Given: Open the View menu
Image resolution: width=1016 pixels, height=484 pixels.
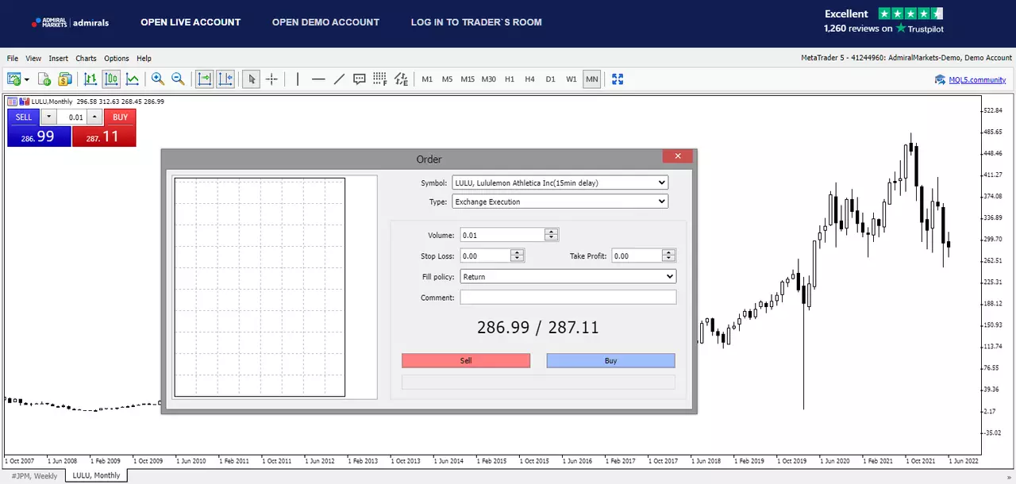Looking at the screenshot, I should [33, 58].
